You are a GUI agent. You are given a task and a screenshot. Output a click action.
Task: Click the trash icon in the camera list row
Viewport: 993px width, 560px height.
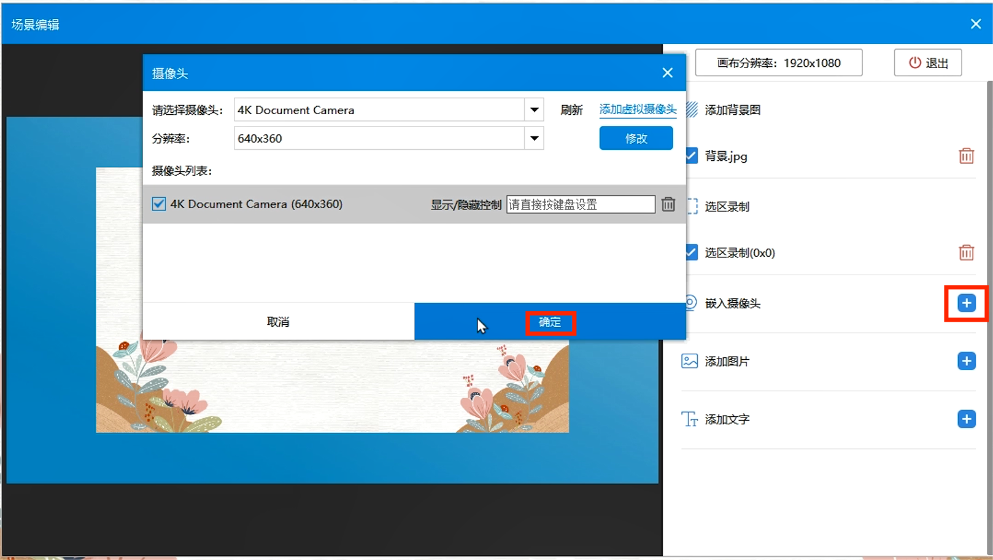[668, 204]
